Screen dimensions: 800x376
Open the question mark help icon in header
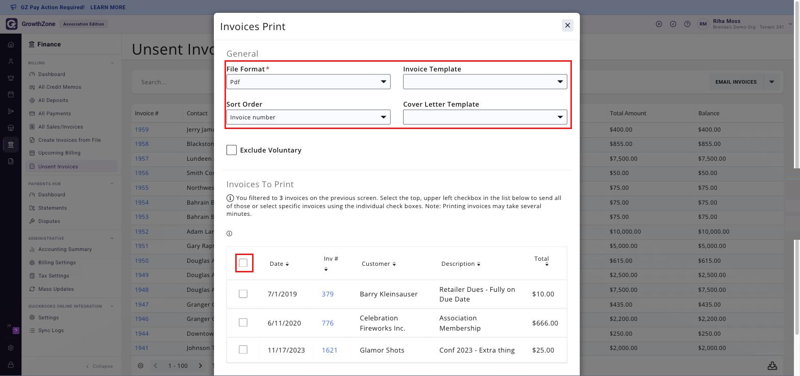[687, 24]
